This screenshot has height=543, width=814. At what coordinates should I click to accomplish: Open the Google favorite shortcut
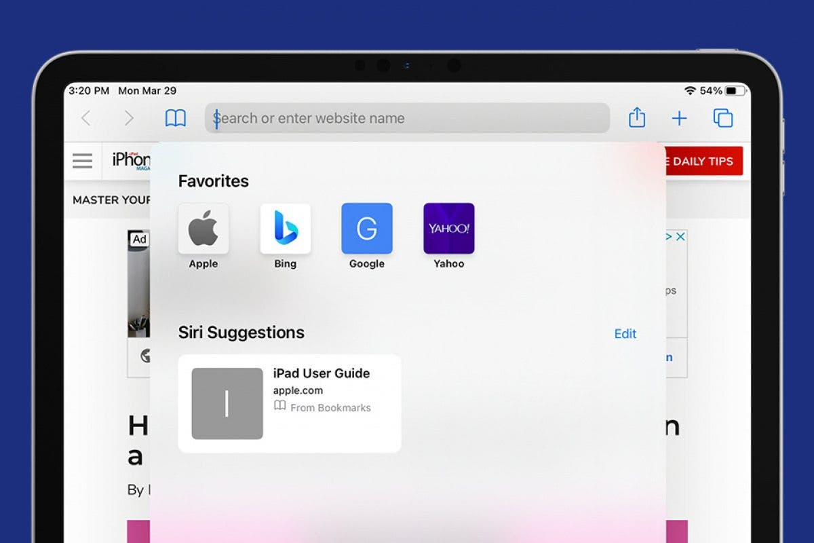pos(366,229)
